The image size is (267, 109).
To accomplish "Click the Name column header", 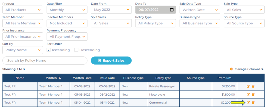I will point(20,78).
